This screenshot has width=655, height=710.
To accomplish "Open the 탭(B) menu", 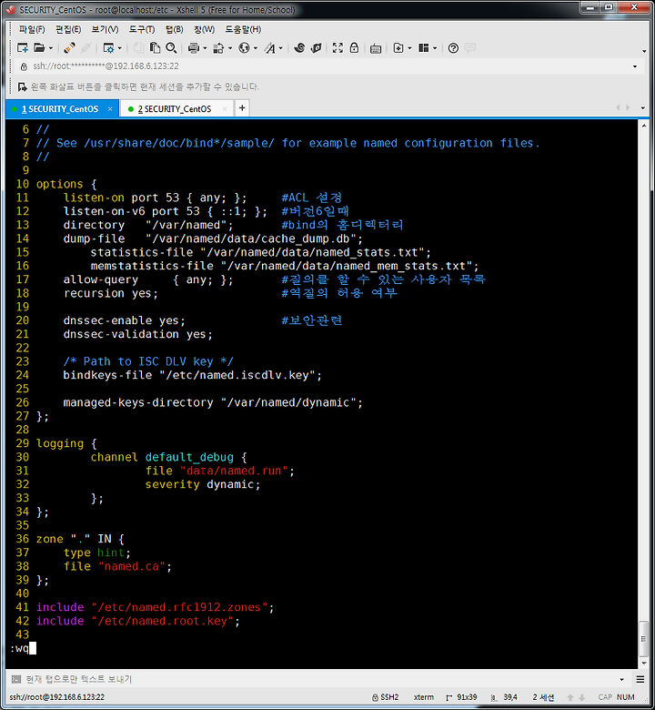I will pos(175,29).
